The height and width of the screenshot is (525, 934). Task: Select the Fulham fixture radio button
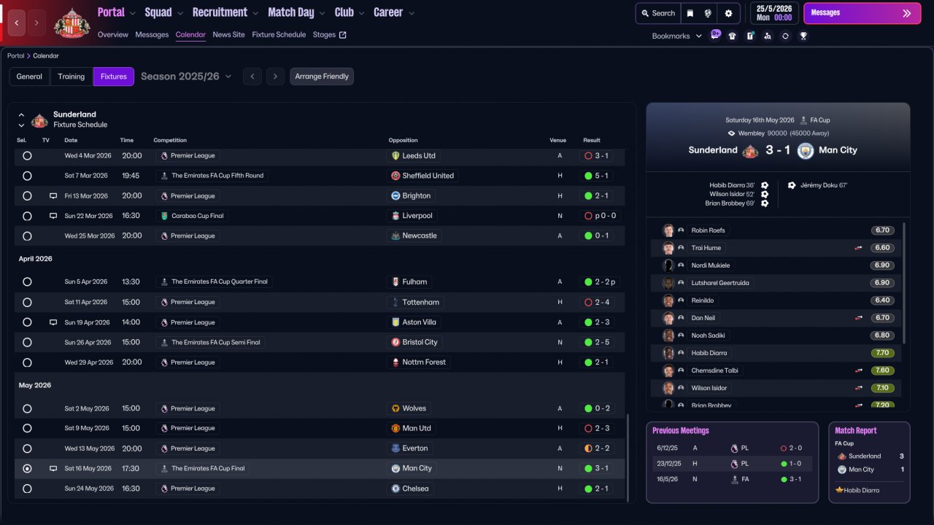27,282
